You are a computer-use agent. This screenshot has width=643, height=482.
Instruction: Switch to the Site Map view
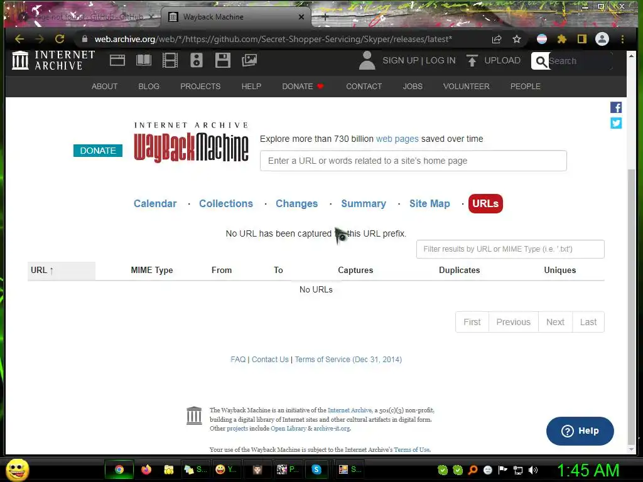coord(430,204)
